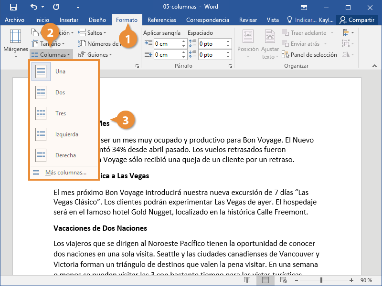Viewport: 382px width, 286px height.
Task: Zoom in with the plus button
Action: (351, 280)
